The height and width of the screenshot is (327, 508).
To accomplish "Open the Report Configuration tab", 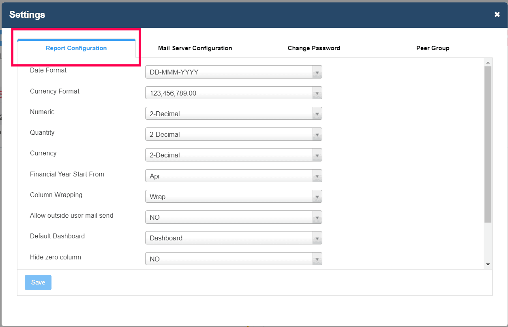I will tap(76, 48).
